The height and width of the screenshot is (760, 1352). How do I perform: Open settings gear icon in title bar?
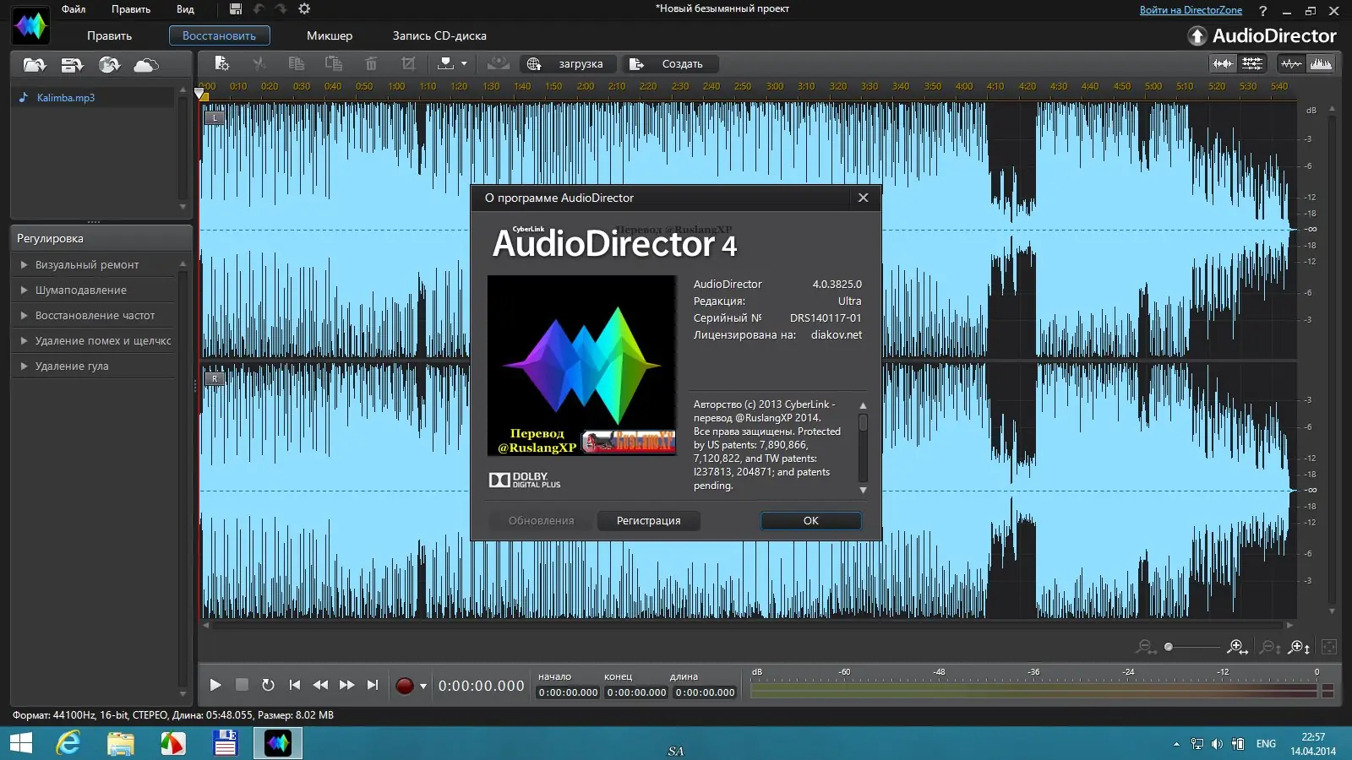click(304, 9)
